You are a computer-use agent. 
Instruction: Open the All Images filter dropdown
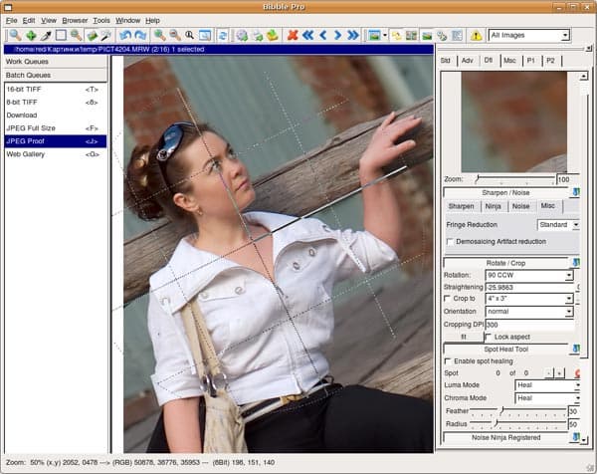click(529, 36)
